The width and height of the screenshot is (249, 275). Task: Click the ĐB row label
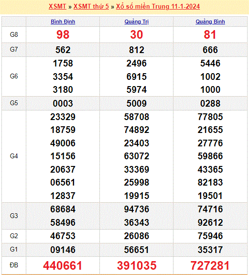(x=14, y=265)
